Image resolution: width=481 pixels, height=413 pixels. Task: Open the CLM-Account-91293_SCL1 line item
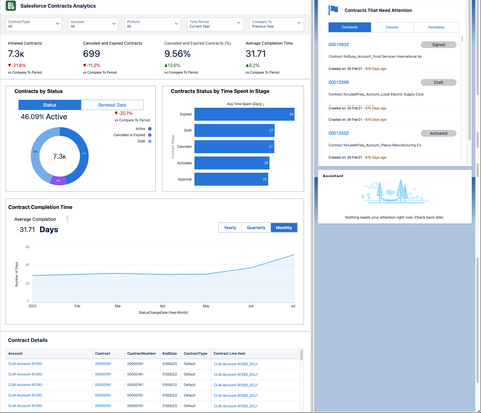[235, 364]
